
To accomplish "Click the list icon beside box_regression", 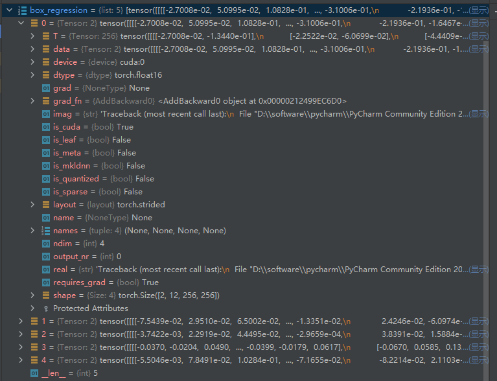I will (22, 10).
